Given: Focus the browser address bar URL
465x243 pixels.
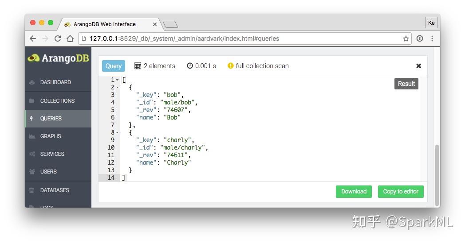Looking at the screenshot, I should point(184,39).
